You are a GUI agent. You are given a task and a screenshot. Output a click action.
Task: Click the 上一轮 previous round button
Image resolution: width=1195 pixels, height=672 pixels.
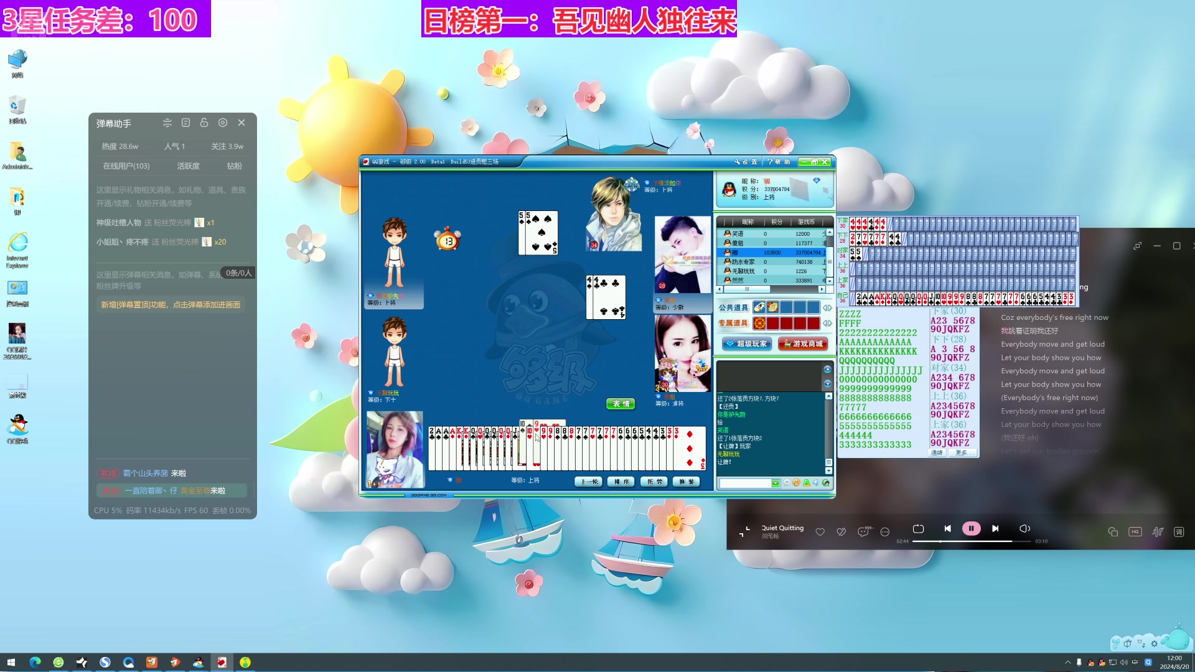point(588,482)
